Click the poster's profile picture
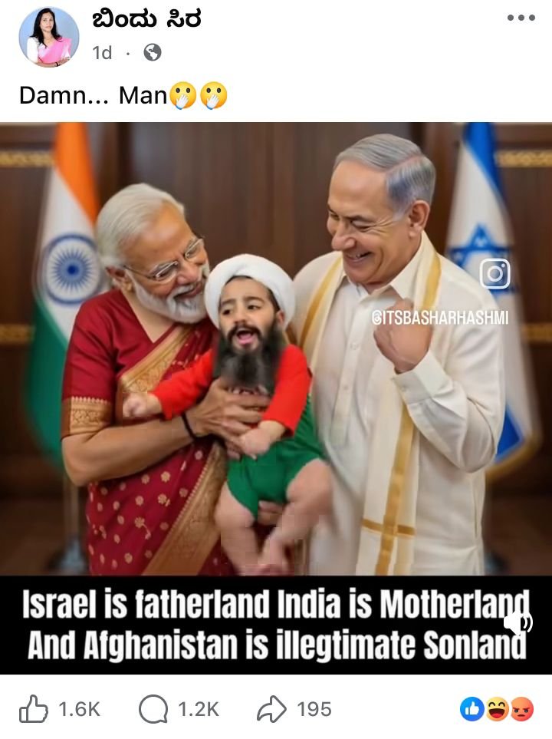 click(x=49, y=37)
